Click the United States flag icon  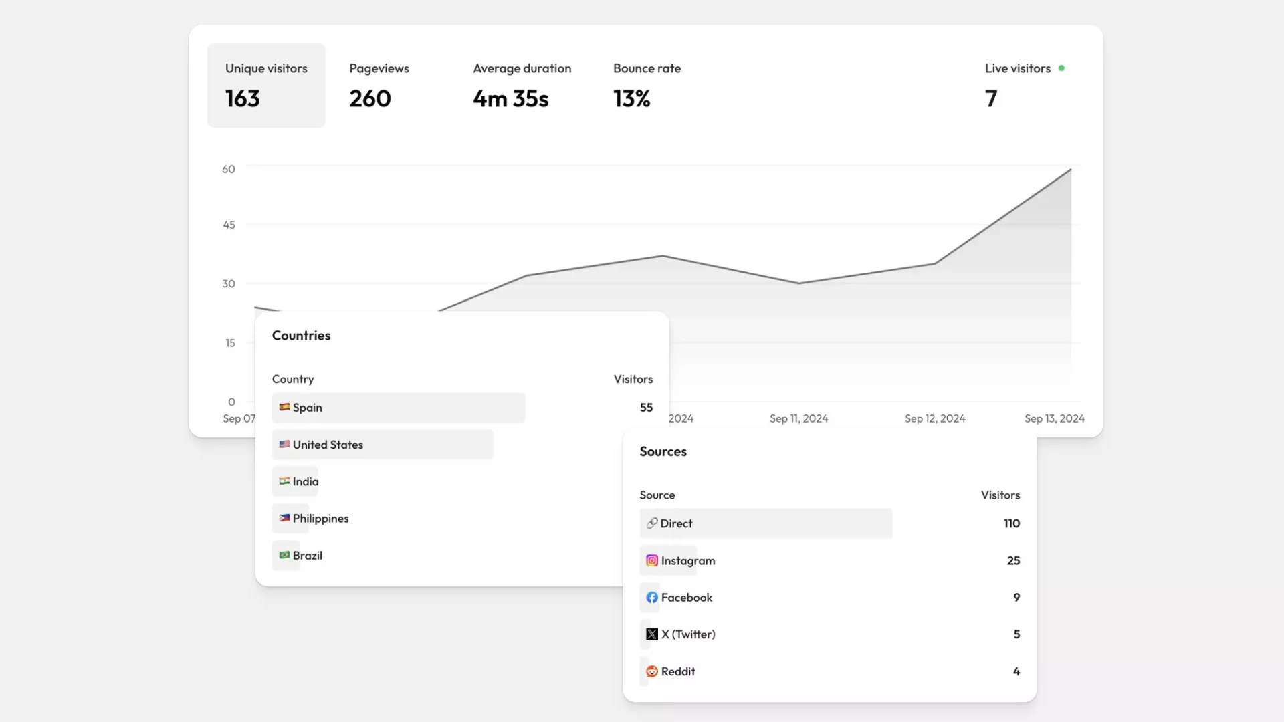284,444
